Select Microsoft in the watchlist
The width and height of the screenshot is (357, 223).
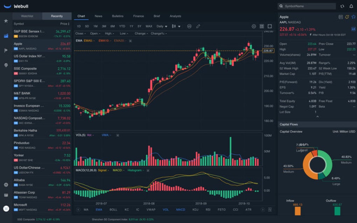[42, 207]
